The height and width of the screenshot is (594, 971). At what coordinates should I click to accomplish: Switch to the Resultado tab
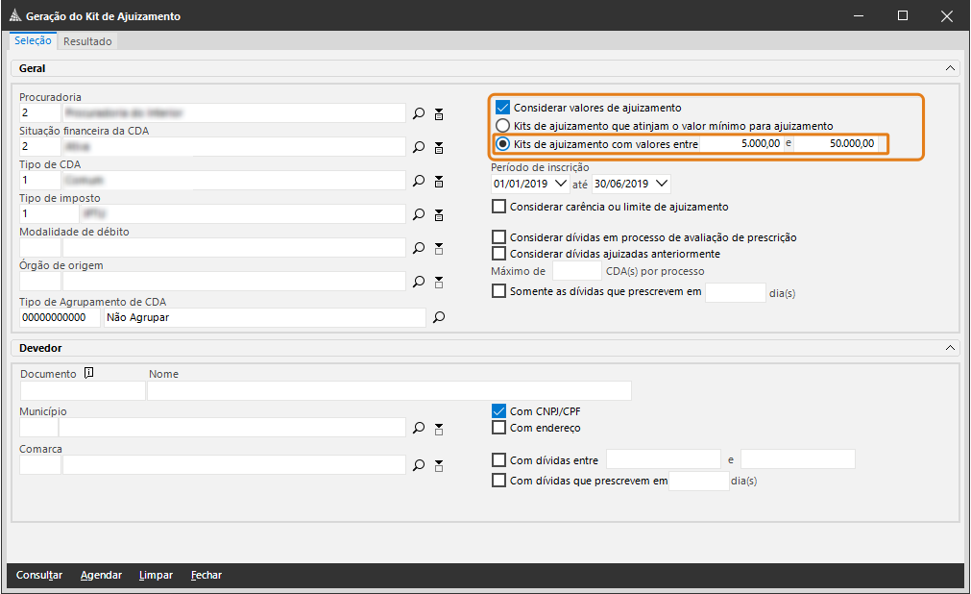[x=87, y=41]
